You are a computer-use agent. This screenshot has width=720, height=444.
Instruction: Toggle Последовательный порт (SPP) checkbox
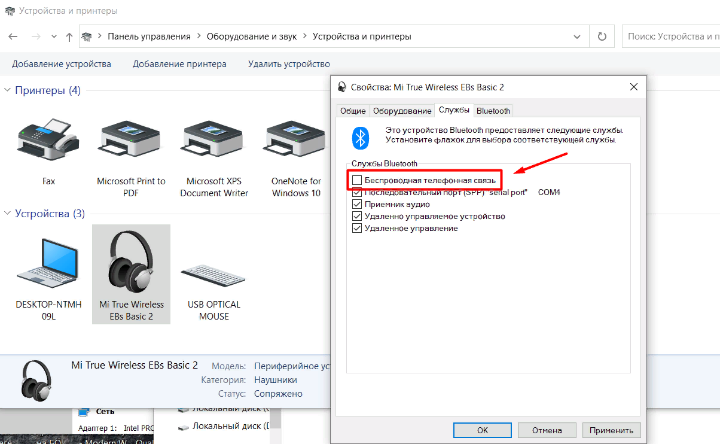tap(357, 192)
